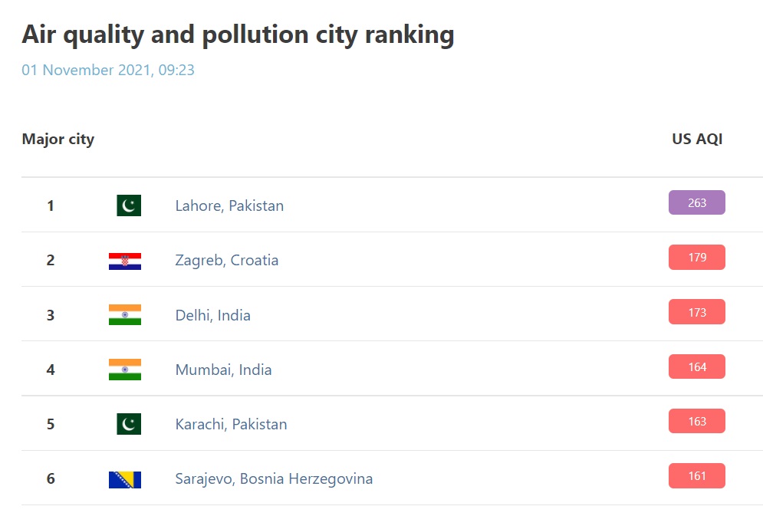Select the Karachi, Pakistan link

[x=231, y=424]
